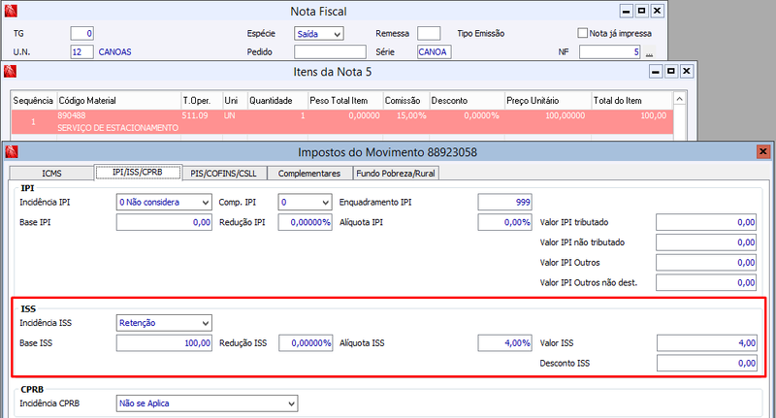776x418 pixels.
Task: Click the Valor ISS field showing 4,00
Action: click(x=707, y=343)
